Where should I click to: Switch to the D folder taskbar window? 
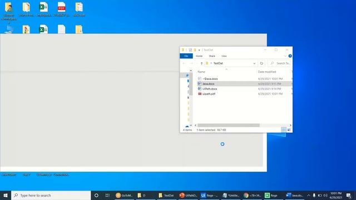(145, 195)
